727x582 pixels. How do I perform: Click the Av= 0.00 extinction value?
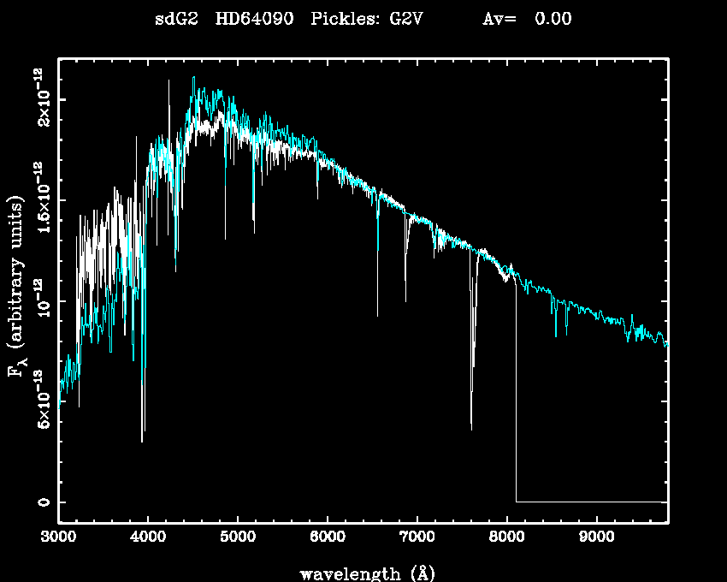coord(527,20)
